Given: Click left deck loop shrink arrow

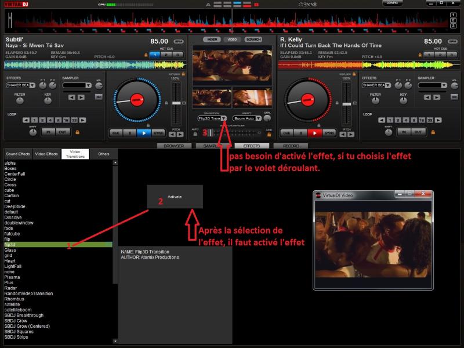Looking at the screenshot, I should coord(26,120).
